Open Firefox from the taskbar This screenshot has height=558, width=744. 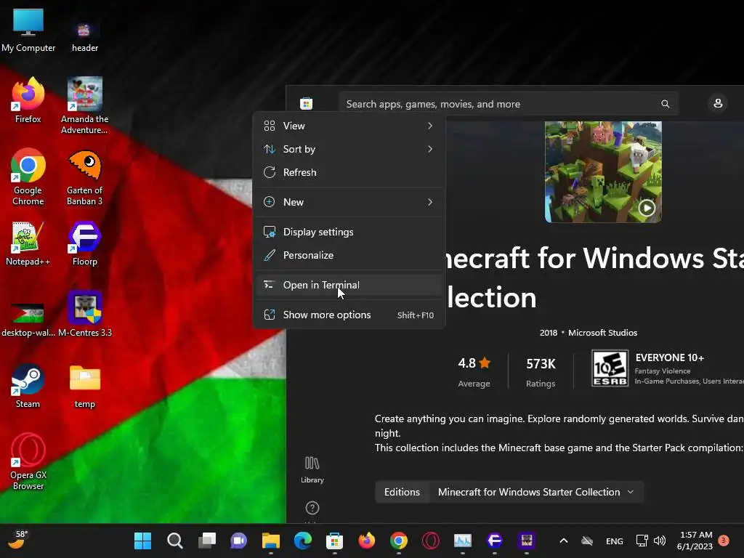tap(367, 541)
